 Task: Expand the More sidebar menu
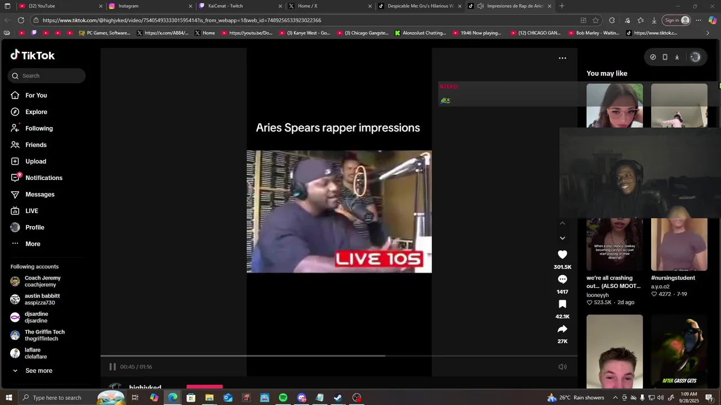25,244
